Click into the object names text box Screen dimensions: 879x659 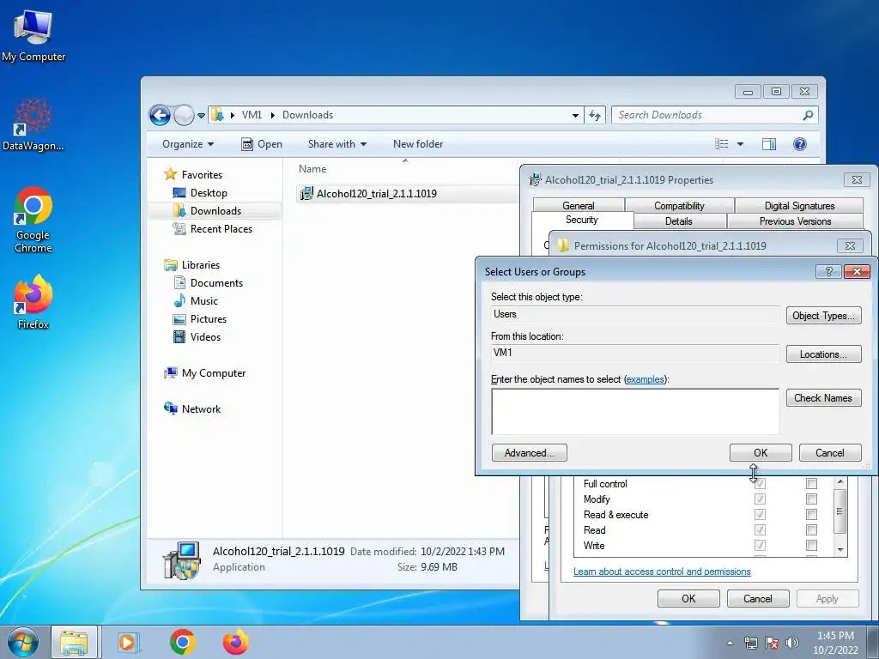click(635, 411)
